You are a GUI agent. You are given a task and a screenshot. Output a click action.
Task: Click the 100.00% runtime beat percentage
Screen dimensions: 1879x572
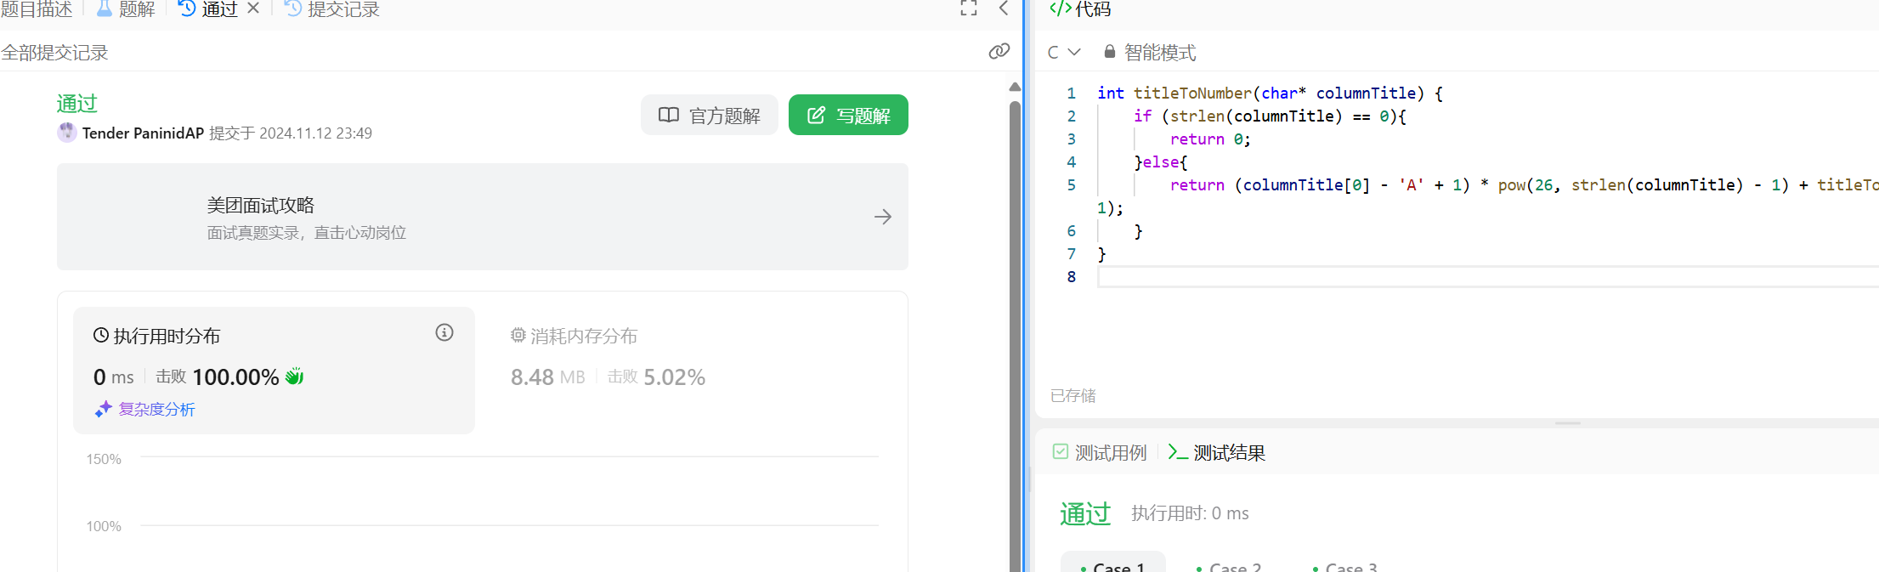(x=235, y=377)
